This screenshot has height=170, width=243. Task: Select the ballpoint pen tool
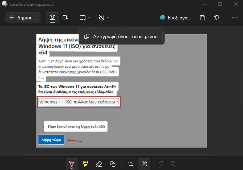[72, 164]
